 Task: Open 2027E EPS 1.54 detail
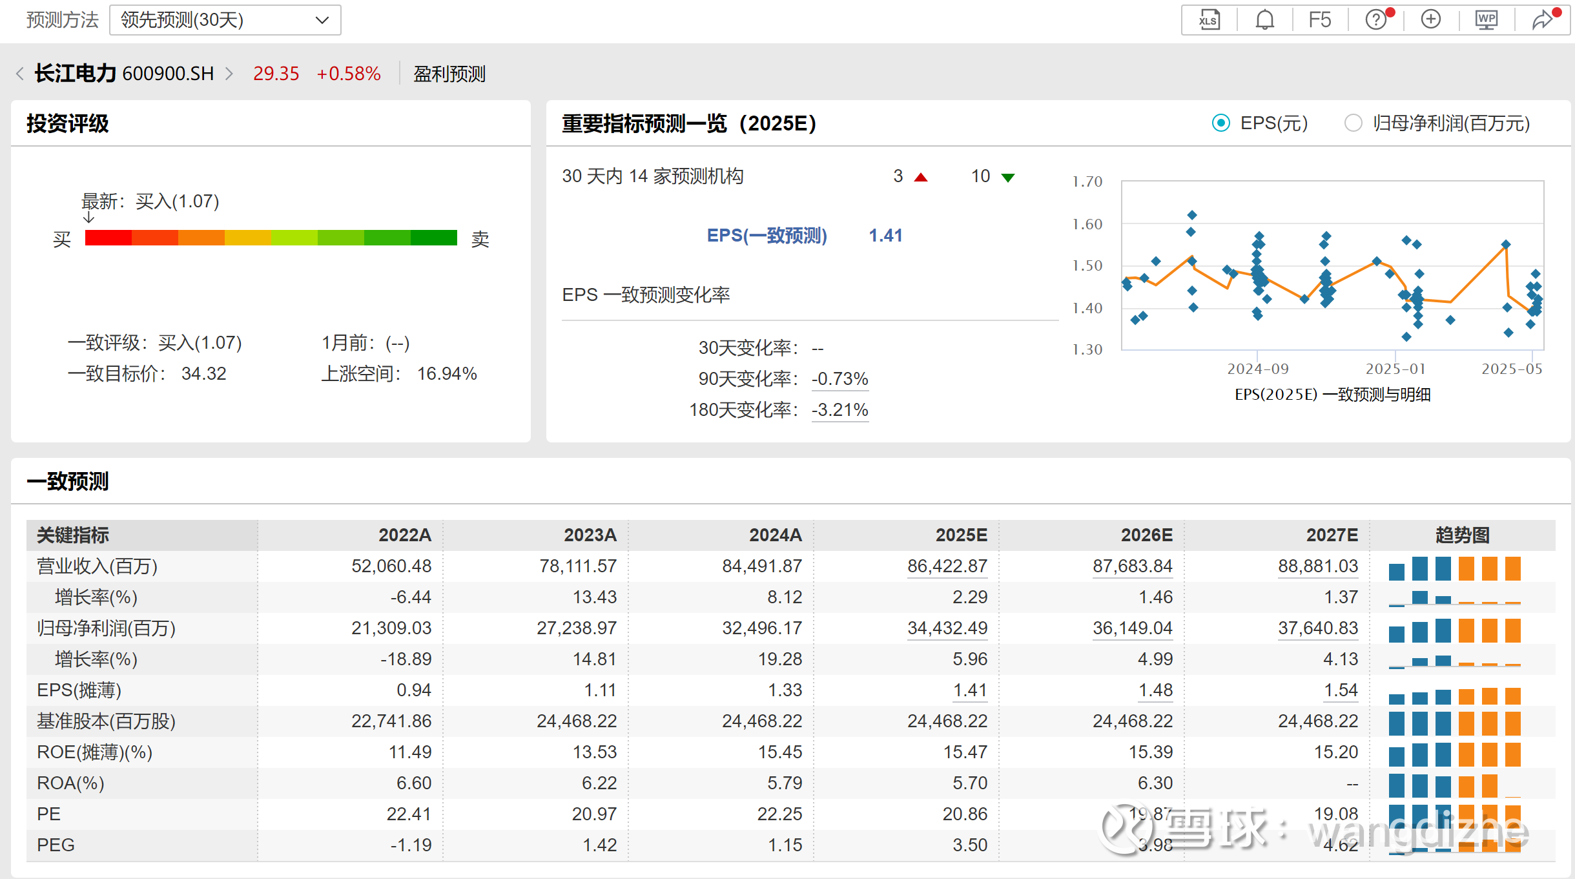(1341, 690)
